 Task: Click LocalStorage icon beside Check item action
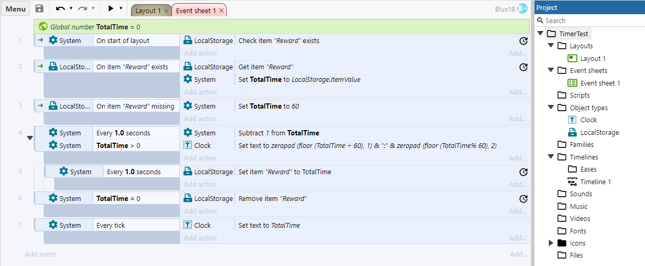click(188, 40)
